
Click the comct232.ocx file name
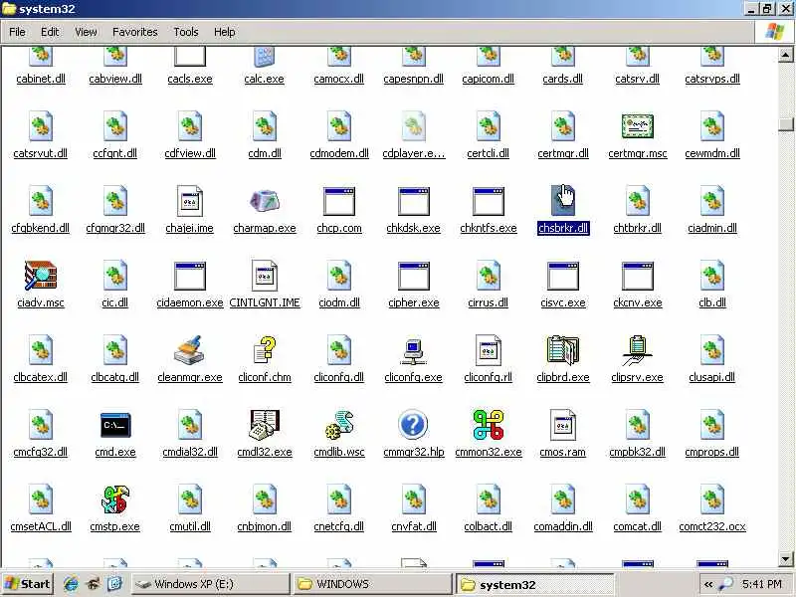coord(711,526)
